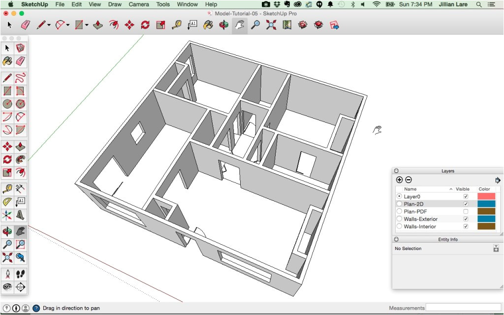504x315 pixels.
Task: Click the Layer0 color swatch
Action: 486,196
